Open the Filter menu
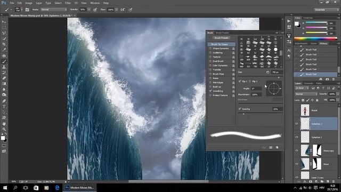This screenshot has width=341, height=192. click(68, 3)
